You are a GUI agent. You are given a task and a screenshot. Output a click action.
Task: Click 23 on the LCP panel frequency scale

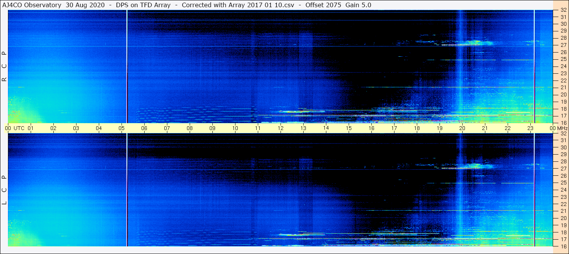tap(563, 197)
